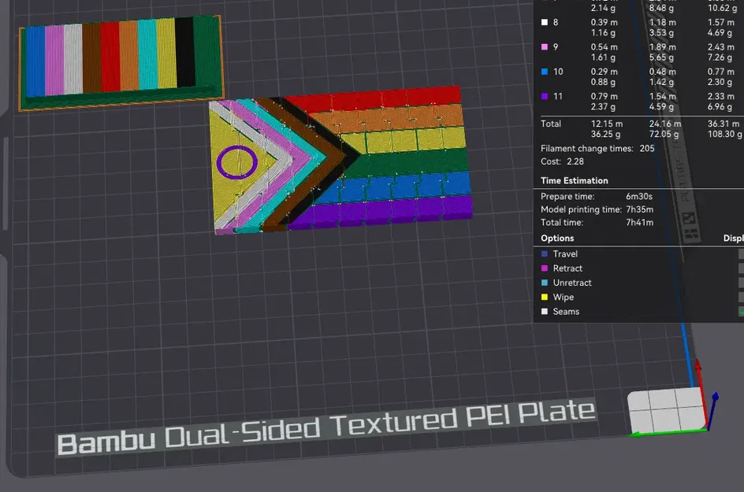Click the pink color swatch for filament 9

pos(545,47)
